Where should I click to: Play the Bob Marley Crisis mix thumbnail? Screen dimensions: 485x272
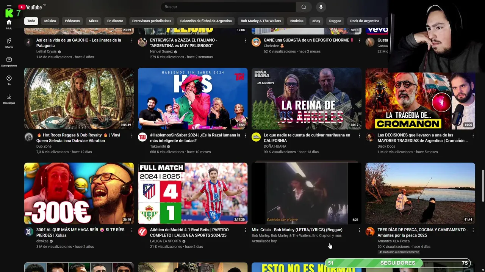[306, 193]
